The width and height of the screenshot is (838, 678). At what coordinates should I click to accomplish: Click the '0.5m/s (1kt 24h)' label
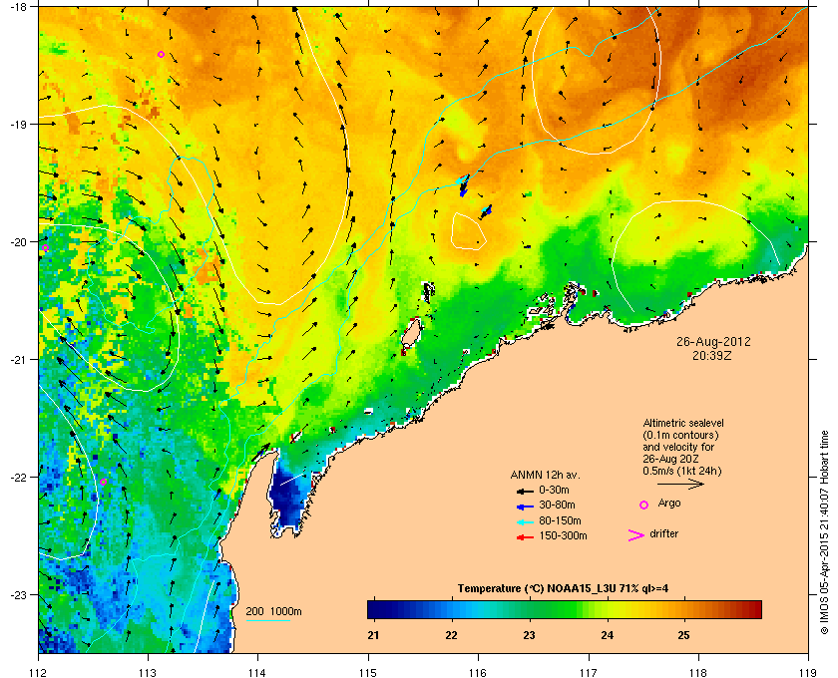click(682, 471)
